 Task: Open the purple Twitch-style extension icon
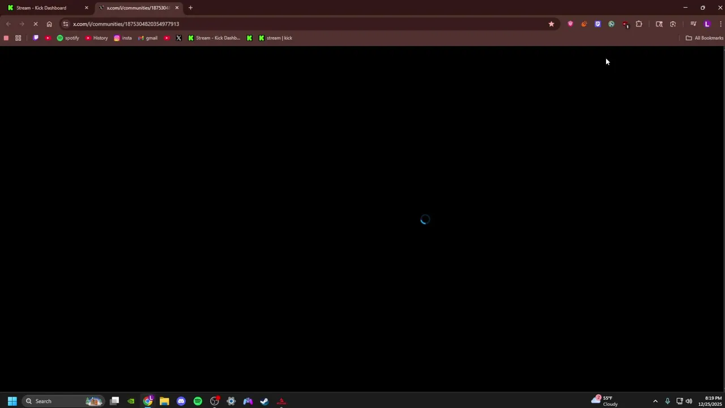coord(598,24)
